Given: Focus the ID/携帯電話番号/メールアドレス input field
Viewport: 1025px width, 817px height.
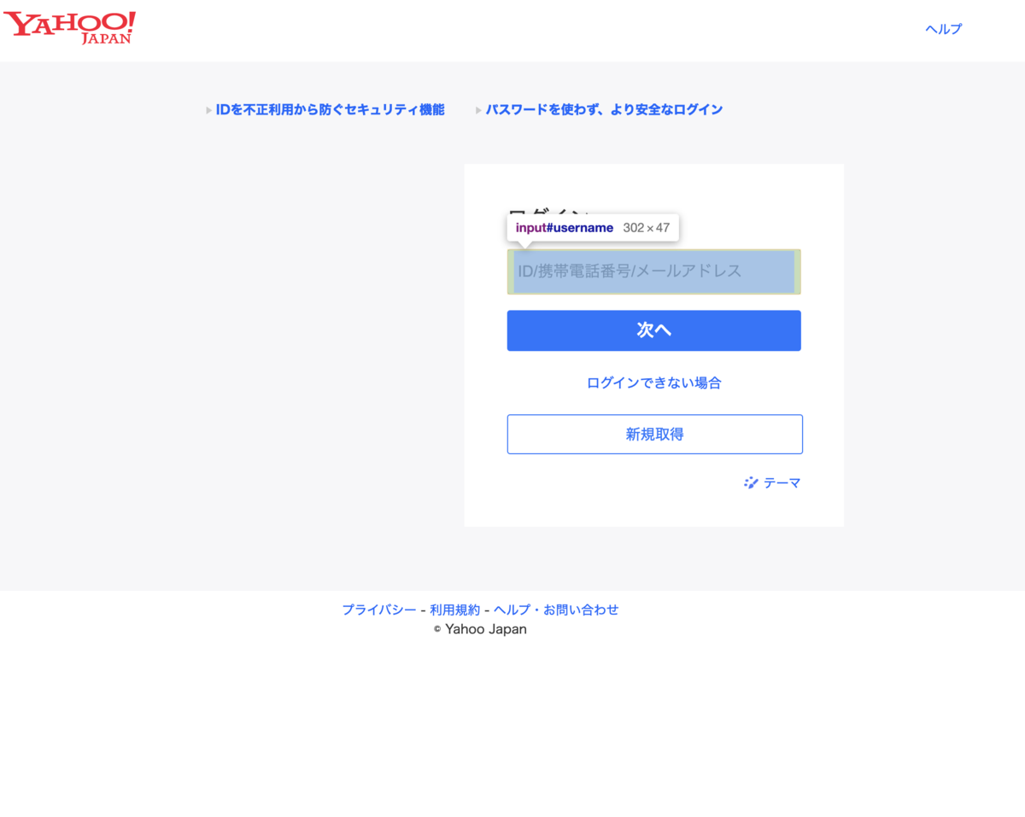Looking at the screenshot, I should tap(654, 271).
